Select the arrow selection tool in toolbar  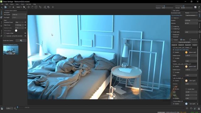(24, 7)
